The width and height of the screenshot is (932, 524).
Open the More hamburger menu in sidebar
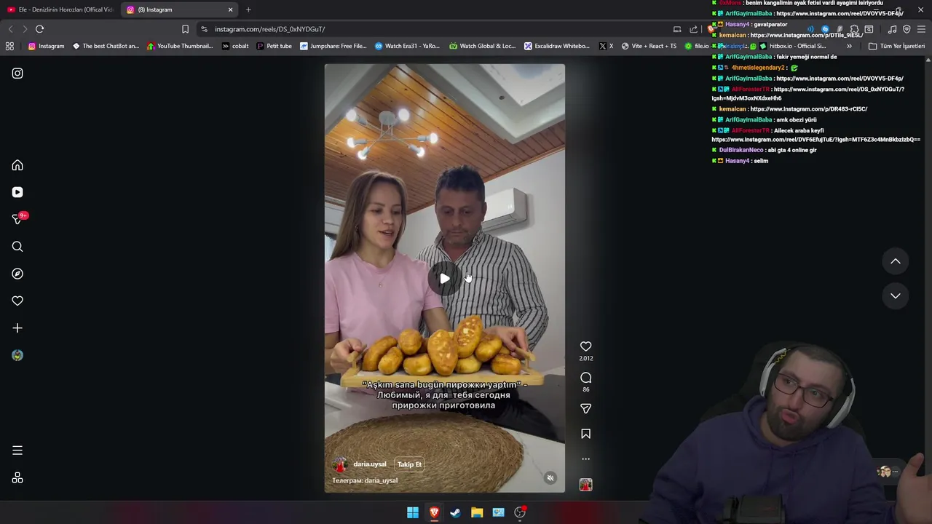tap(17, 450)
